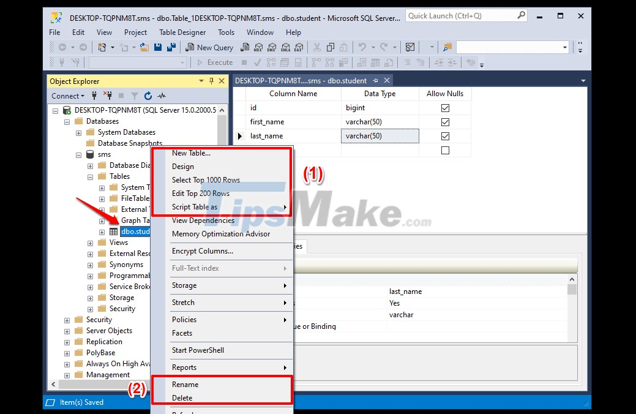Click the Activity Monitor icon in Object Explorer
The image size is (636, 414).
coord(162,96)
